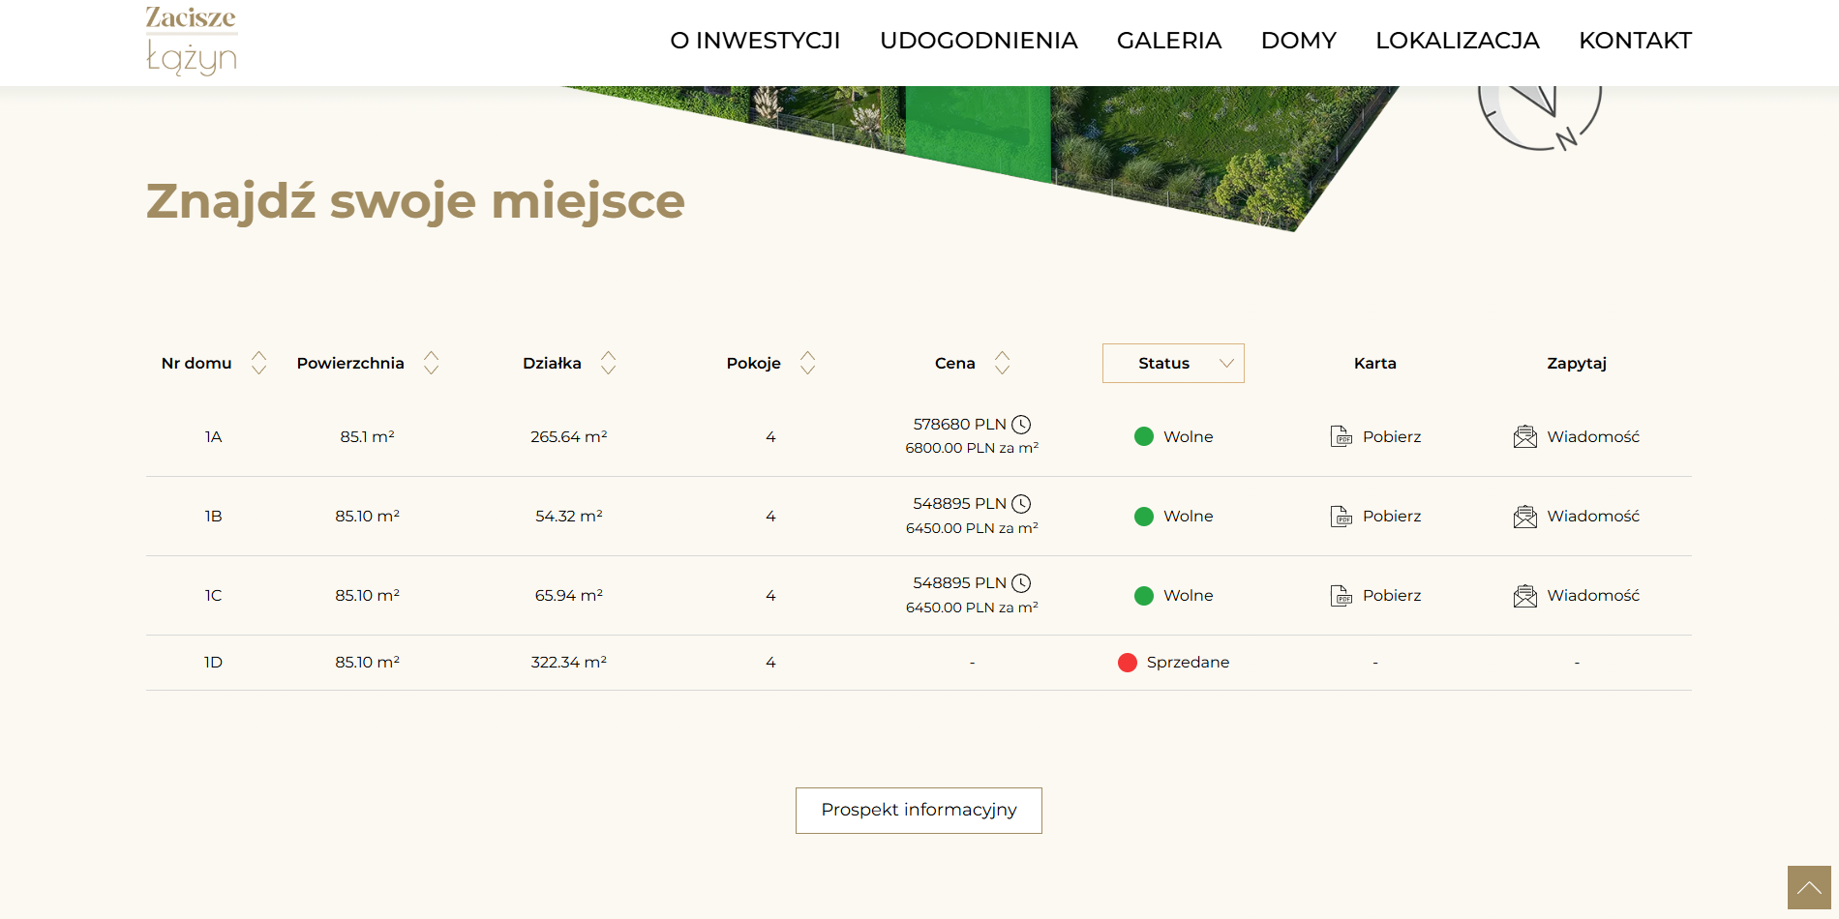Click Wiadomość link for house 1C

(1593, 595)
